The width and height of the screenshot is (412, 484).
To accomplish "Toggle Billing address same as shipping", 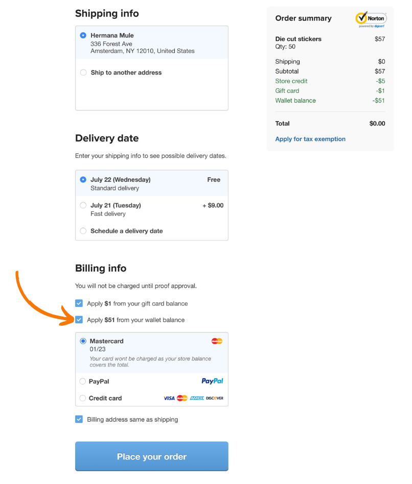I will [x=79, y=419].
